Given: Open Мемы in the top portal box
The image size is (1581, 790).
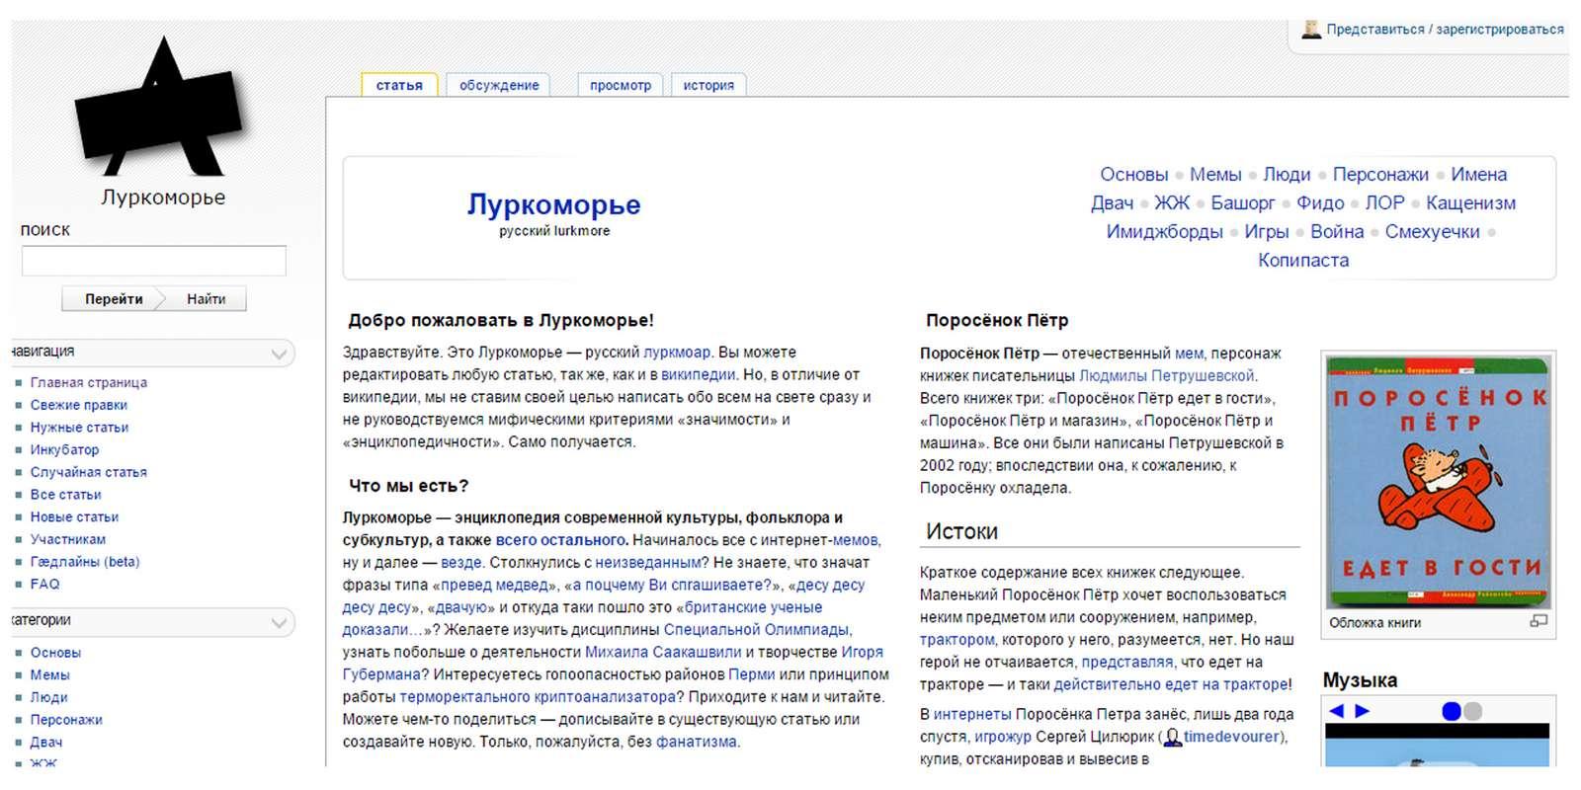Looking at the screenshot, I should [x=1215, y=175].
